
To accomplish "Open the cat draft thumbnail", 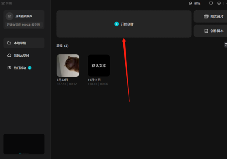I will click(68, 65).
